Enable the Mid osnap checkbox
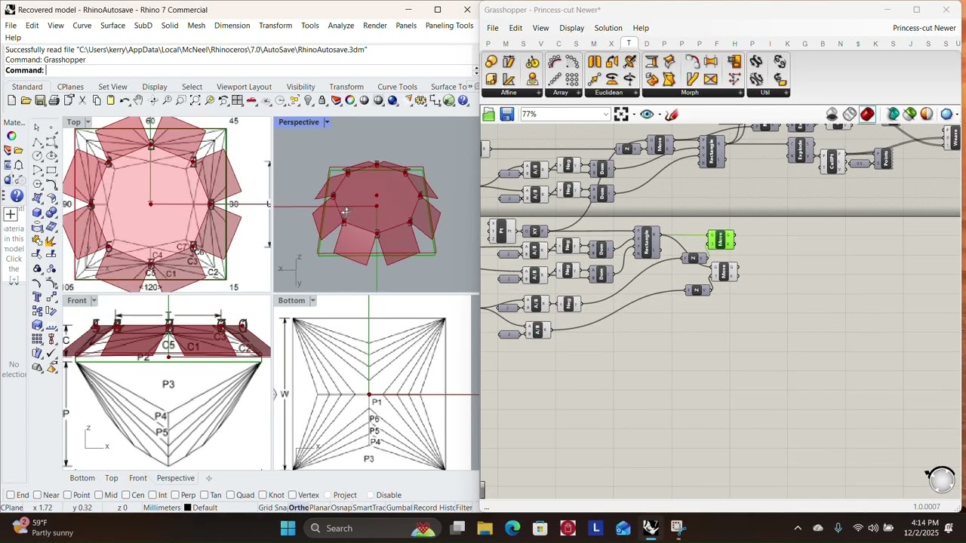This screenshot has height=543, width=966. pyautogui.click(x=99, y=495)
